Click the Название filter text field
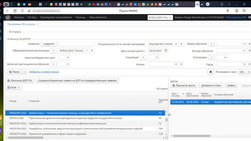Screen dimensions: 251x141 click(76, 44)
